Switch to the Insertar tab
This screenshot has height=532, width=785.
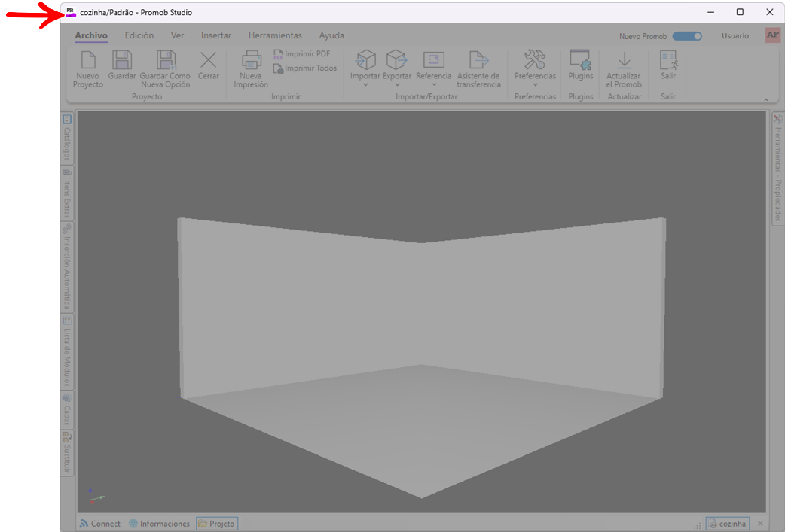(216, 35)
